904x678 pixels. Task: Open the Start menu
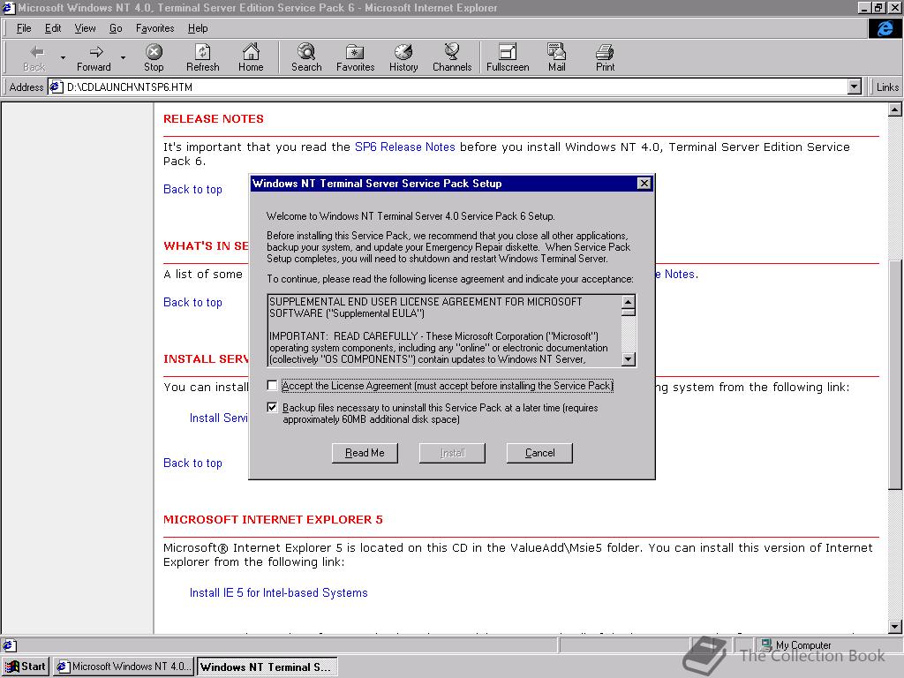click(x=26, y=667)
